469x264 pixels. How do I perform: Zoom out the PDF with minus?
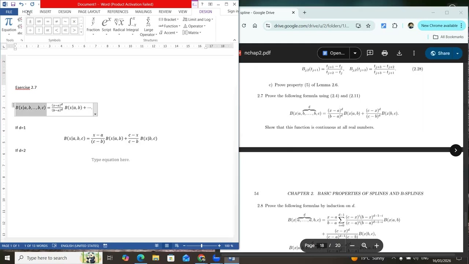pyautogui.click(x=352, y=246)
